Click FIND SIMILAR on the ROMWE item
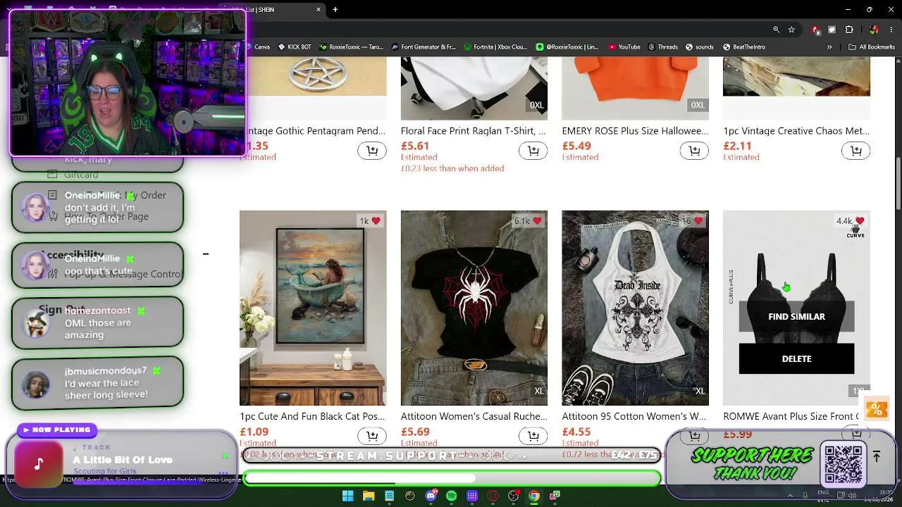This screenshot has height=507, width=902. click(x=796, y=317)
